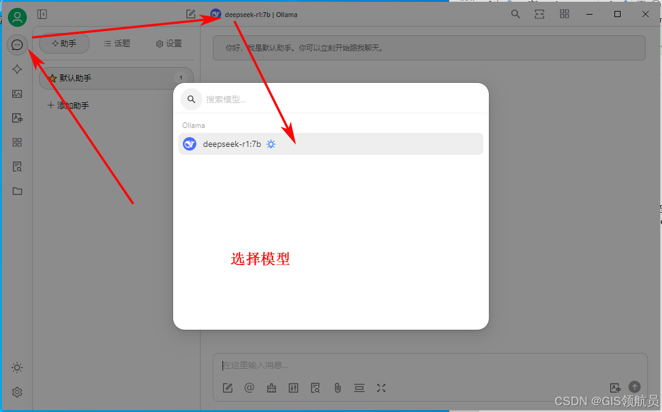The image size is (662, 412).
Task: Open the agents sparkle sidebar icon
Action: 17,69
